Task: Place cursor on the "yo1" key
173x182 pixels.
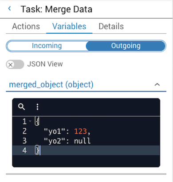Action: pos(55,131)
